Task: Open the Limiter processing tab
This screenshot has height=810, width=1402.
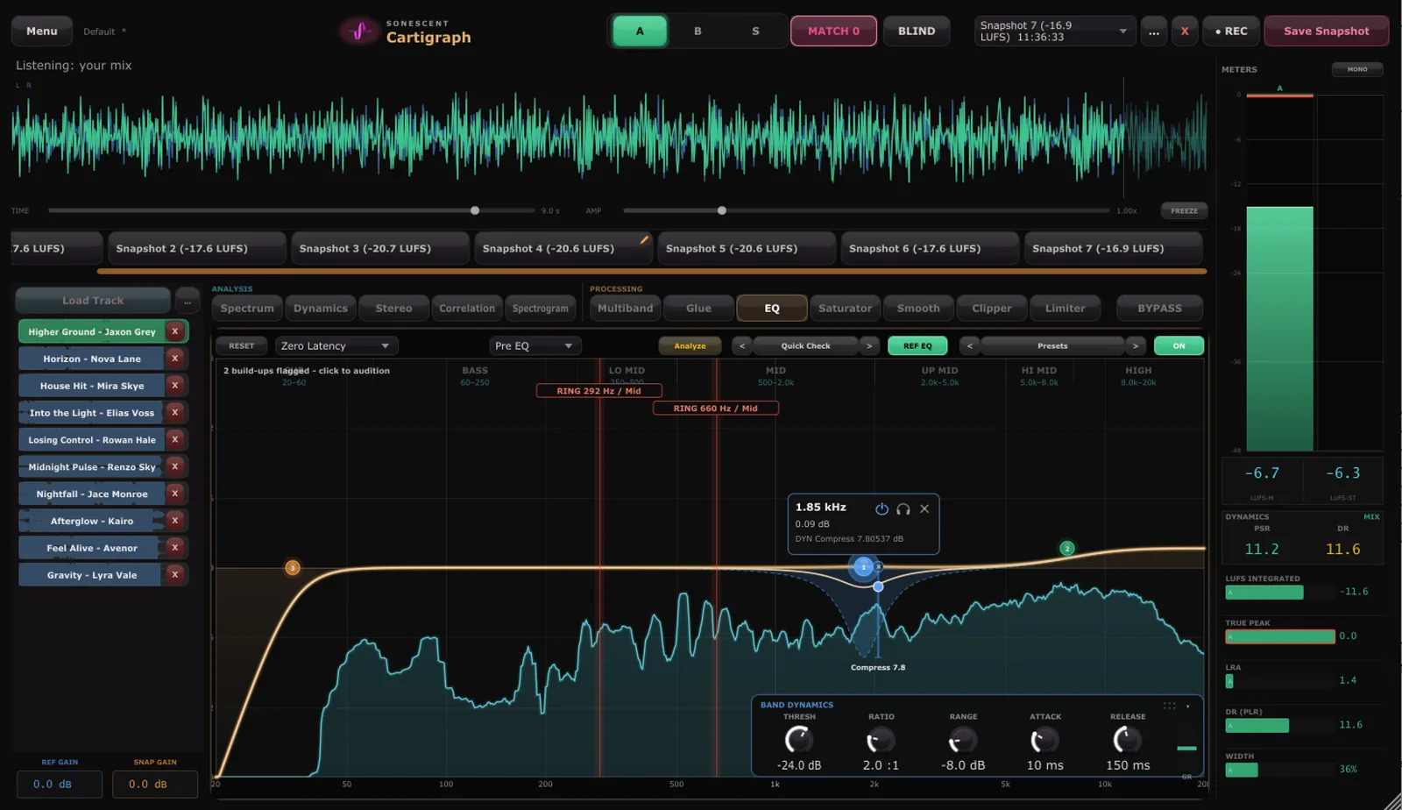Action: click(x=1065, y=309)
